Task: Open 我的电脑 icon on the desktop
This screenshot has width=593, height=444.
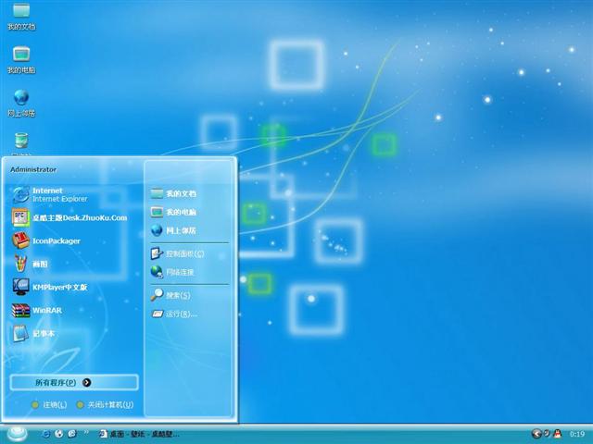Action: (x=21, y=59)
